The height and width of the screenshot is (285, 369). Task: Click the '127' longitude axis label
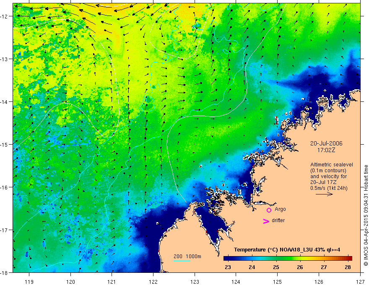click(x=360, y=282)
